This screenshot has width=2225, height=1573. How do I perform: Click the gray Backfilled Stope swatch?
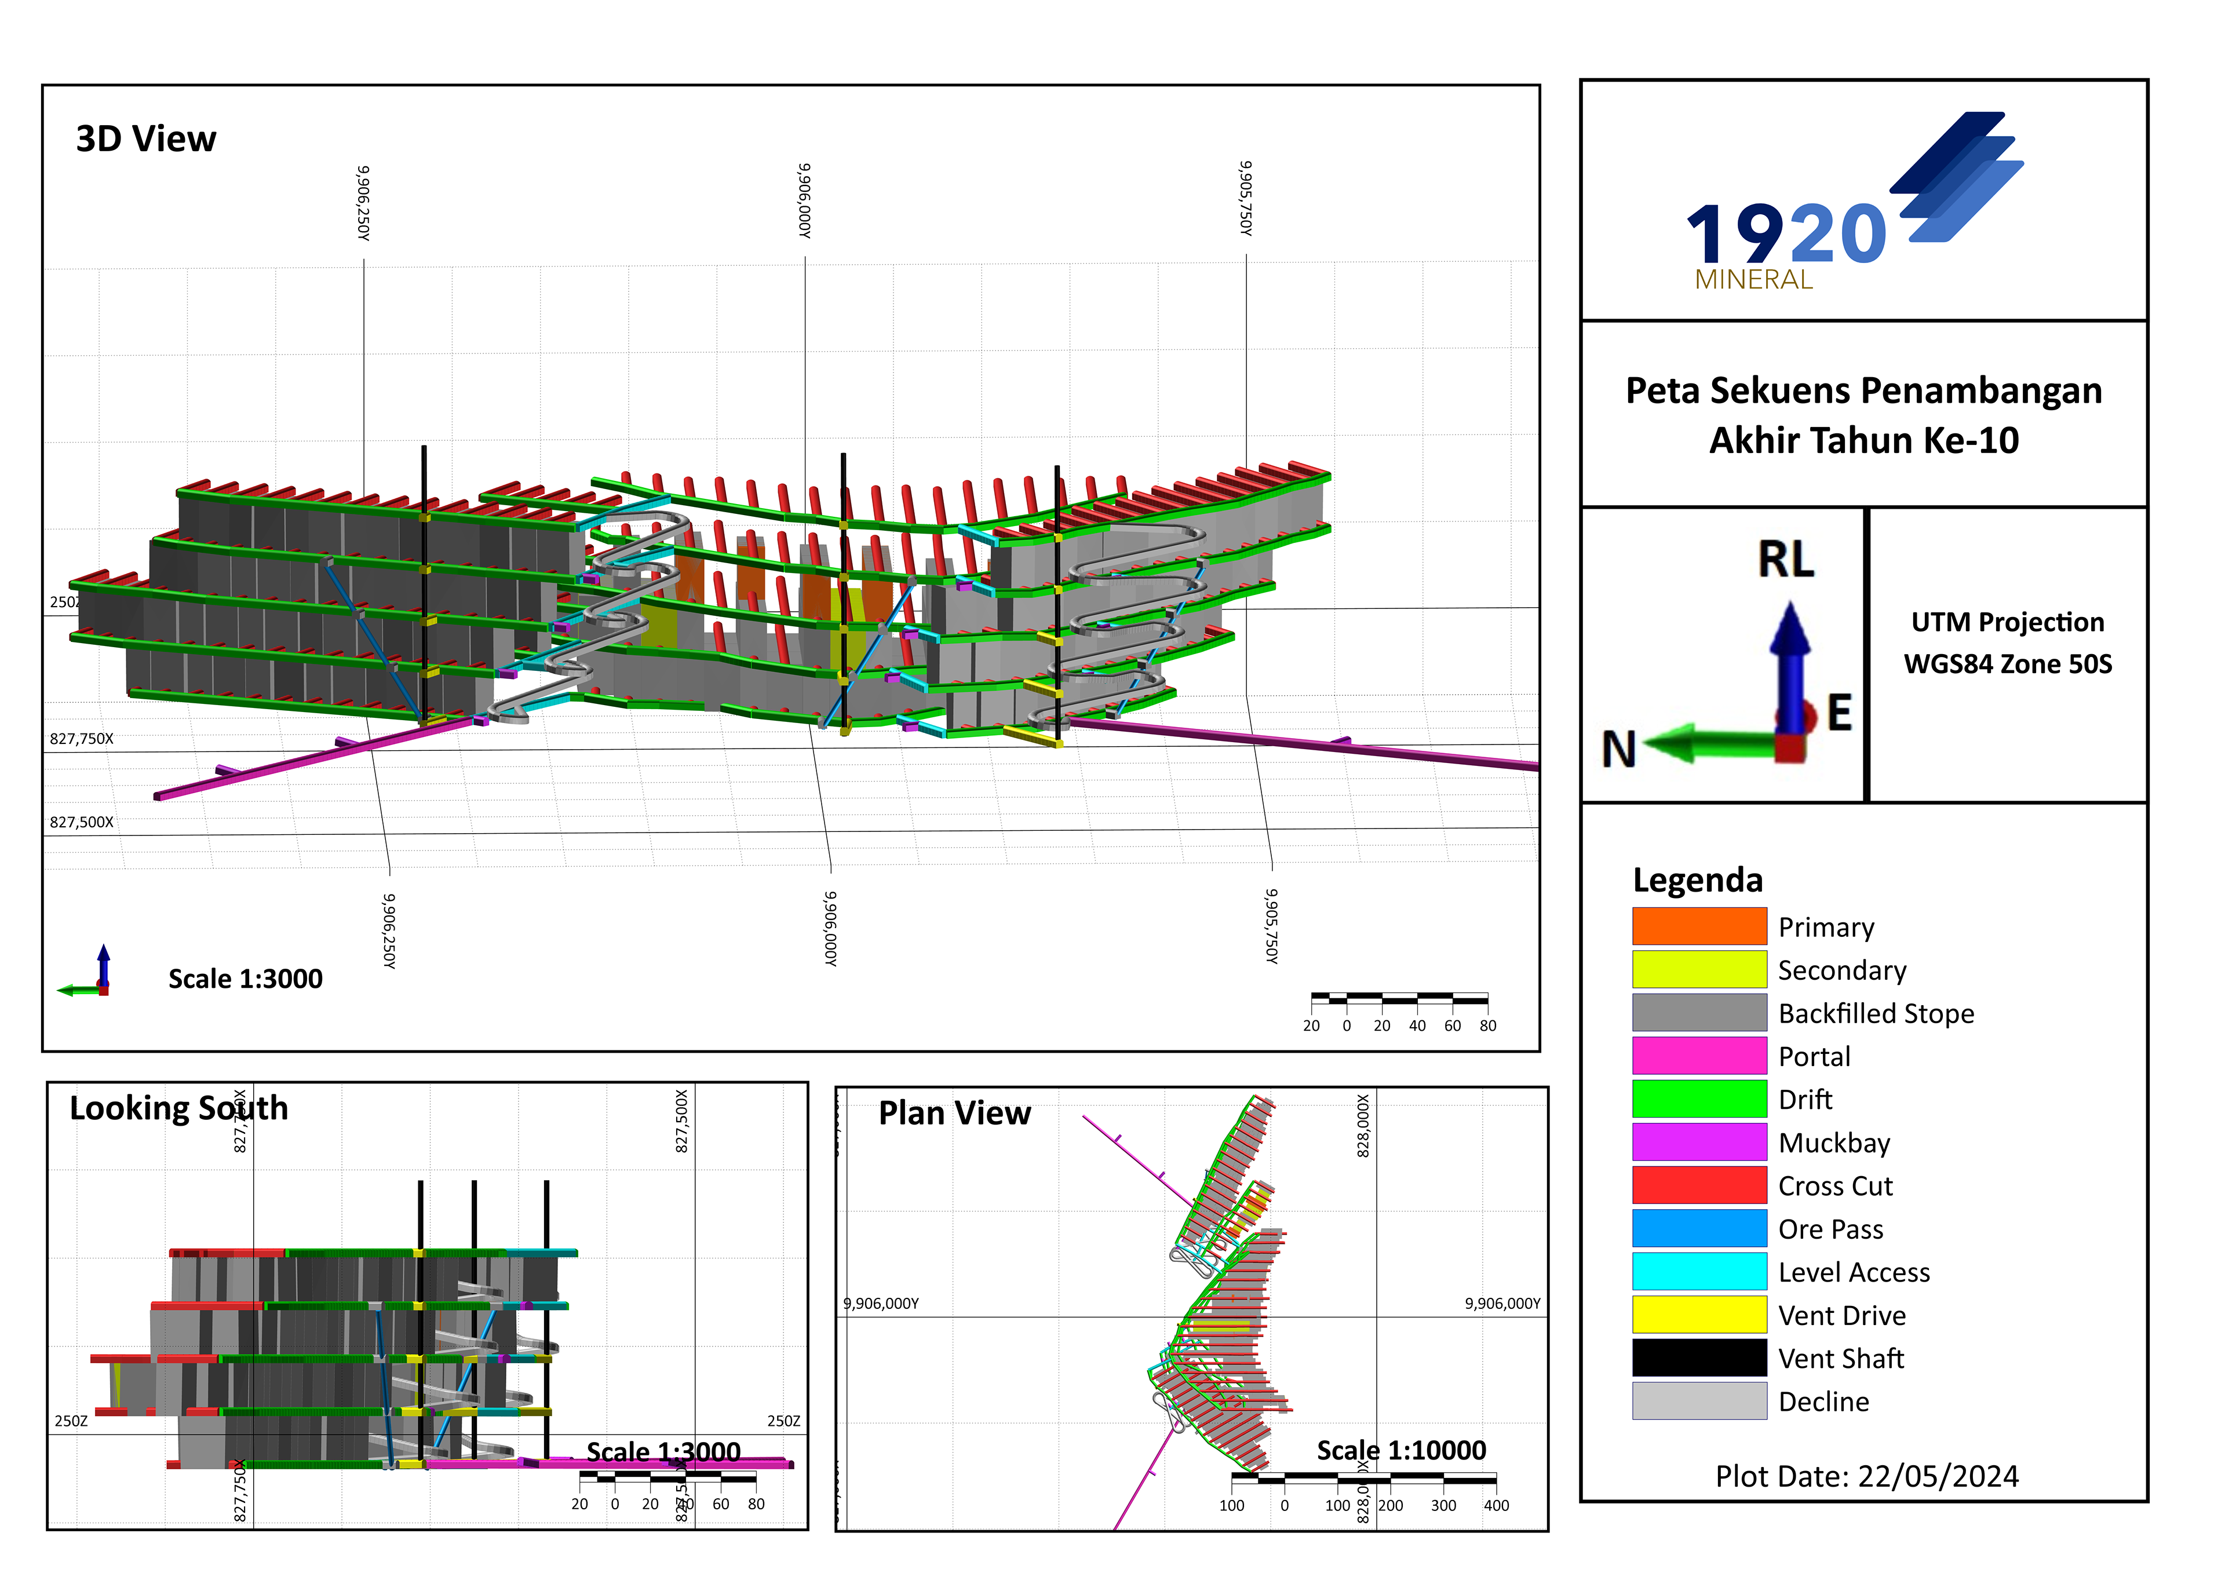coord(1699,1013)
